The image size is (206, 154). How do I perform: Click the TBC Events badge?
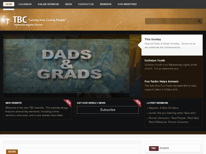pos(154,148)
